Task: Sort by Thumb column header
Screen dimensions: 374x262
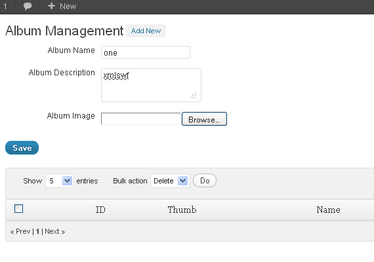Action: pos(182,210)
